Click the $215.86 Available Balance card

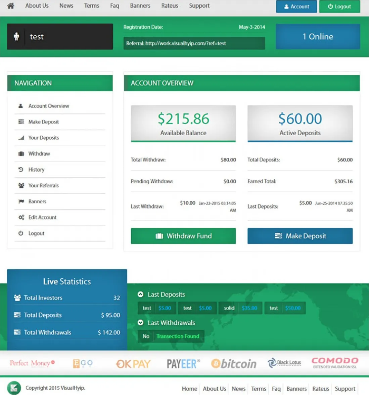pos(183,123)
